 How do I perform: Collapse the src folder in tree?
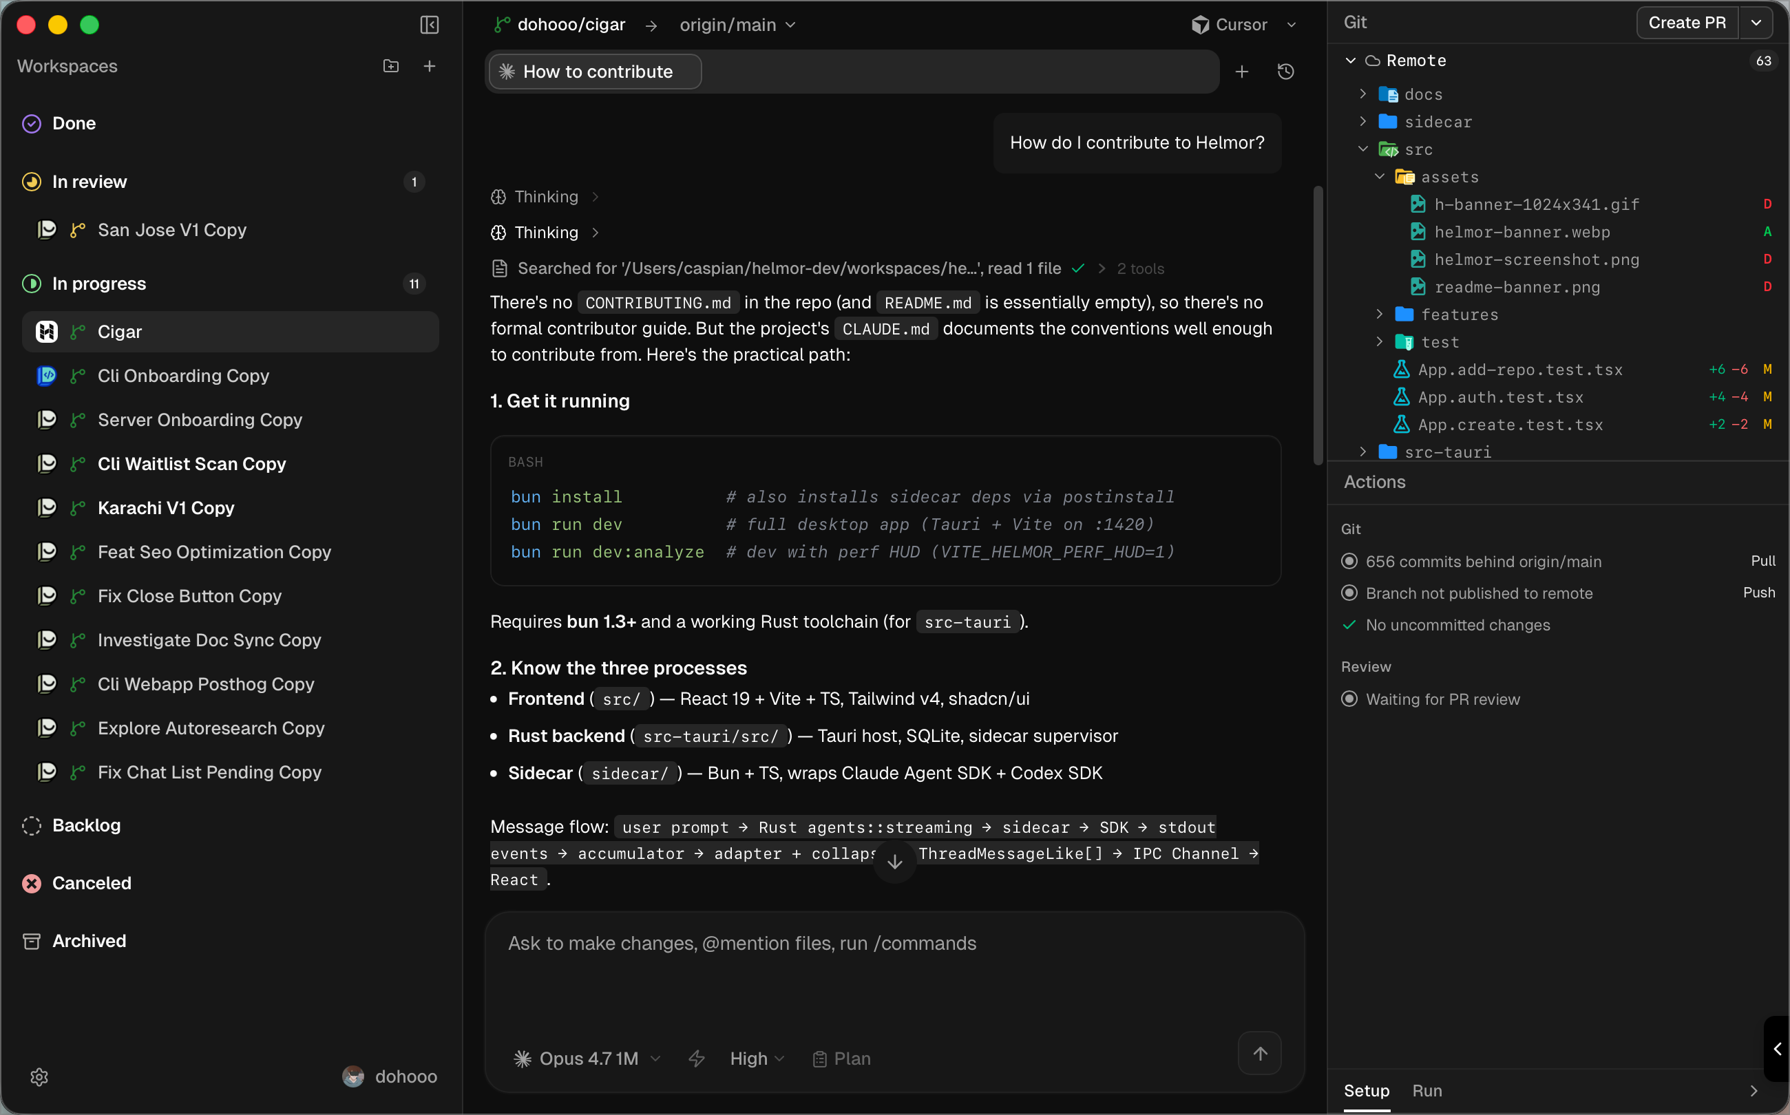point(1363,150)
